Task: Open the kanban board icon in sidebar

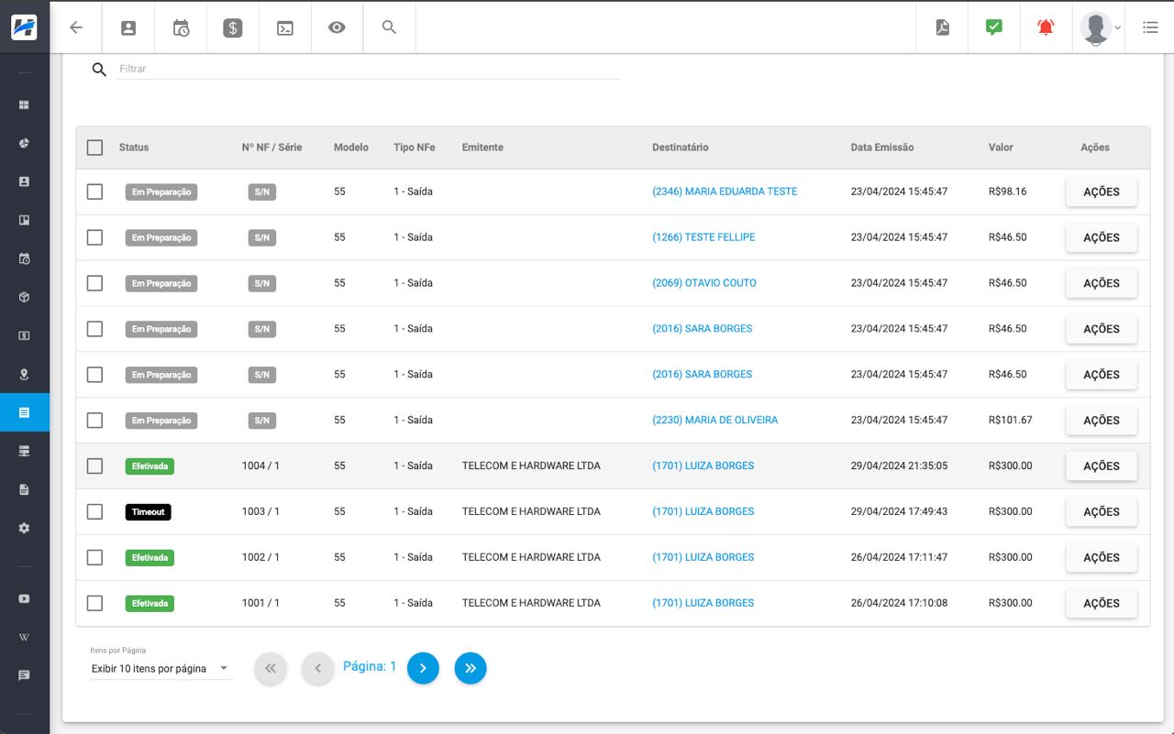Action: pyautogui.click(x=24, y=221)
